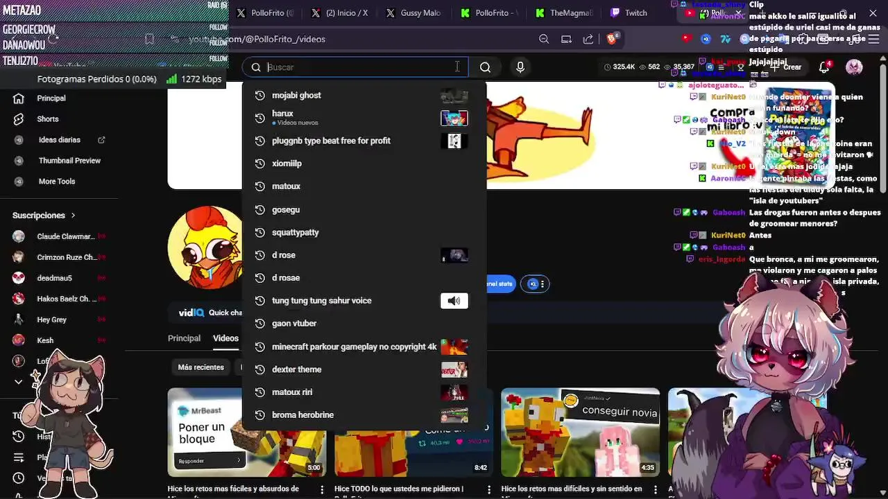
Task: Open the playlists icon in the sidebar
Action: pos(19,457)
